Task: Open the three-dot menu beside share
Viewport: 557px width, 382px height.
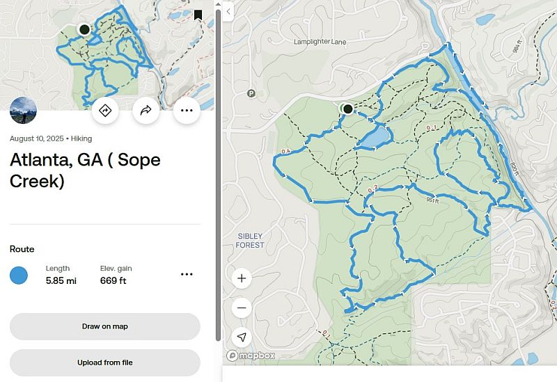Action: point(187,110)
